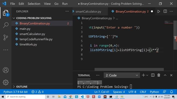Screen dimensions: 177x99
Task: Change end of line sequence CRLF
Action: click(143, 92)
